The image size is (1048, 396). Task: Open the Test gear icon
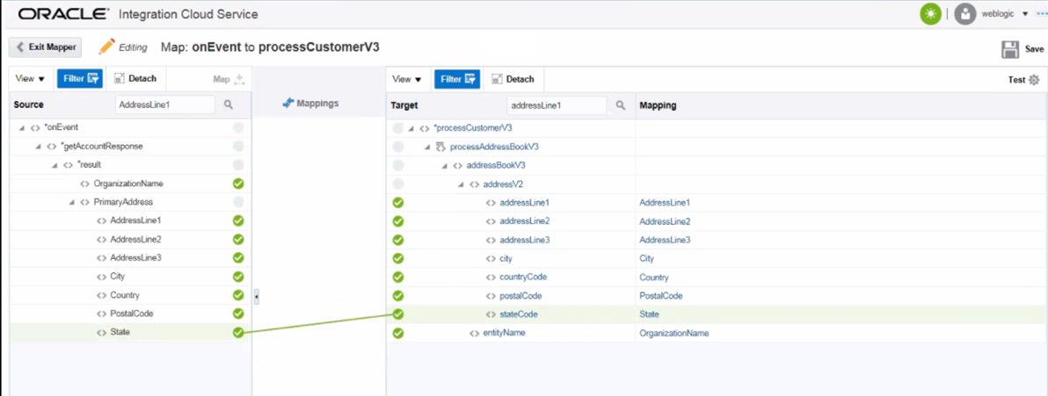coord(1034,80)
